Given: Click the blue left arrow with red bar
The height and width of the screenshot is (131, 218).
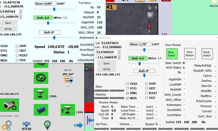Looking at the screenshot, I should pyautogui.click(x=90, y=120).
